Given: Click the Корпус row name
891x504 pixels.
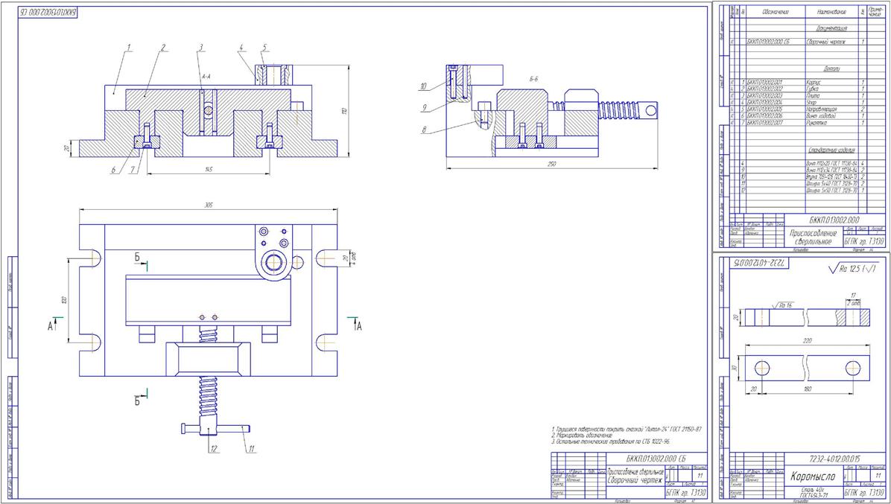Looking at the screenshot, I should coord(815,83).
